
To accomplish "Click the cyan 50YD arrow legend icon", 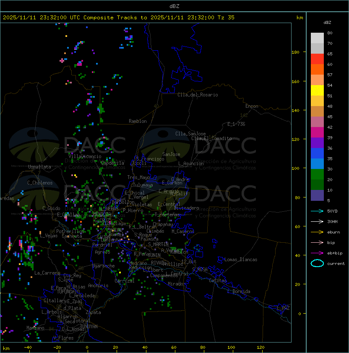I will click(317, 211).
